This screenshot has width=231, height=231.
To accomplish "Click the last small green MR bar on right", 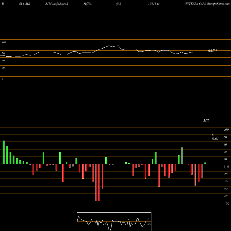I will pyautogui.click(x=205, y=163).
